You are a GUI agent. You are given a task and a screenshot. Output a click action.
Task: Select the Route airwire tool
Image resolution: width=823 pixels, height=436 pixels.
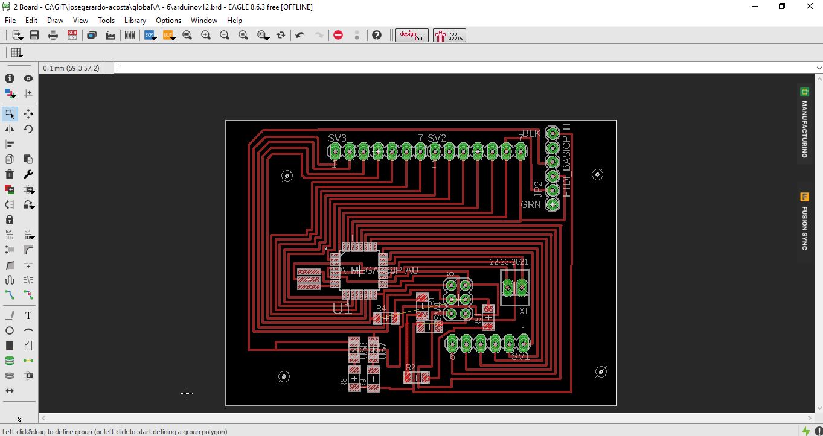pyautogui.click(x=10, y=295)
